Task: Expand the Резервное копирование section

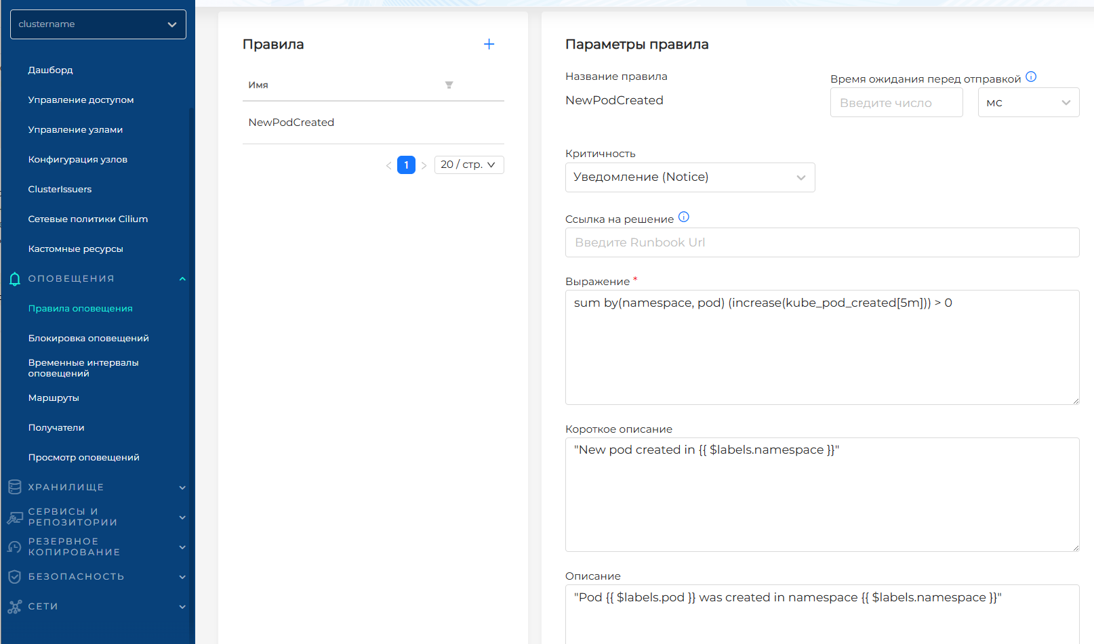Action: [182, 547]
